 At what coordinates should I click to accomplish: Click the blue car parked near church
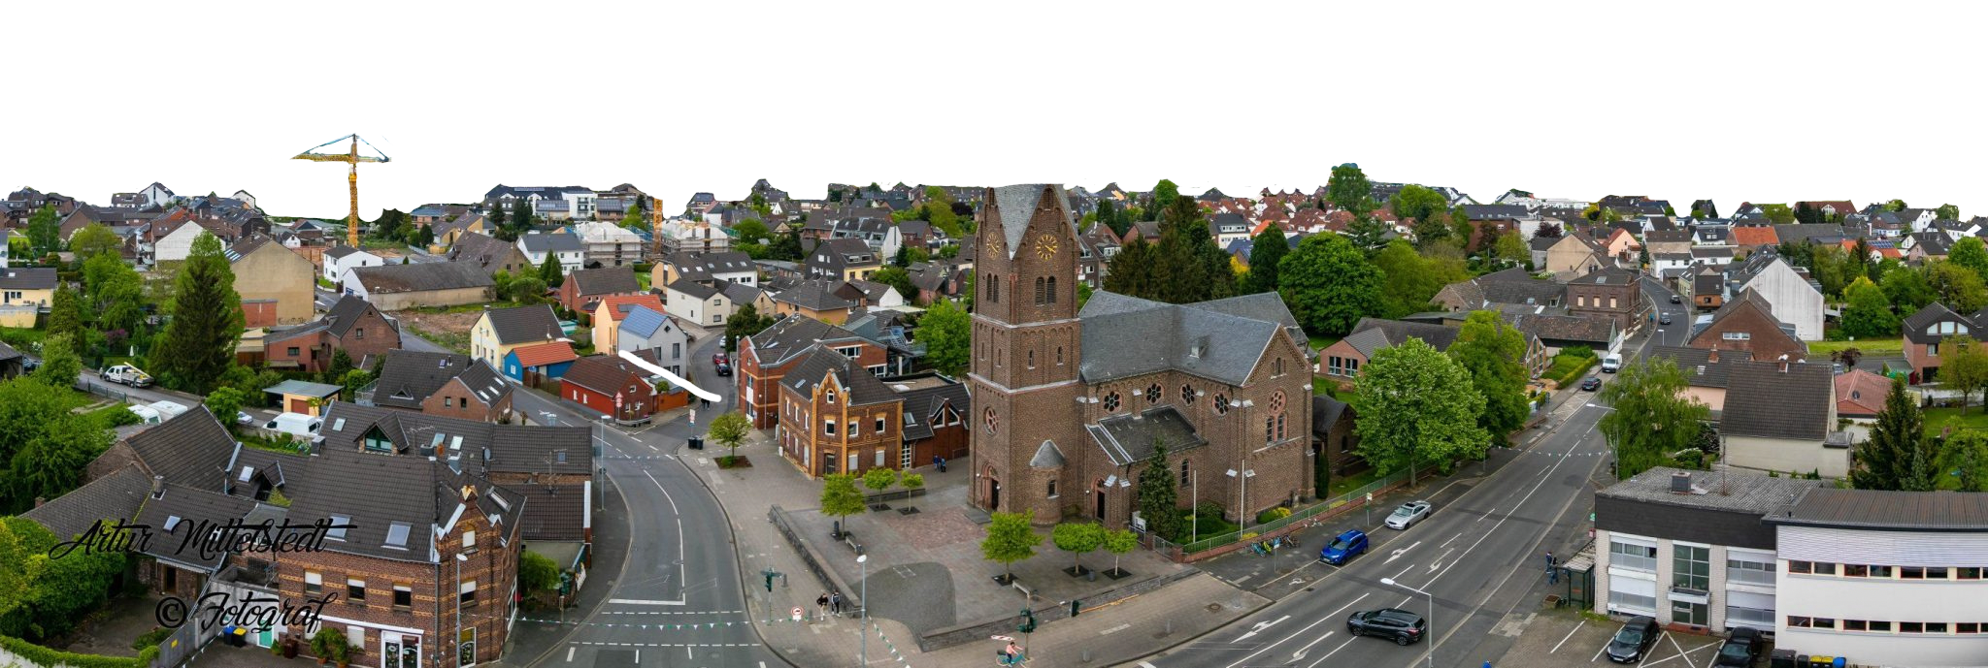pos(1343,547)
